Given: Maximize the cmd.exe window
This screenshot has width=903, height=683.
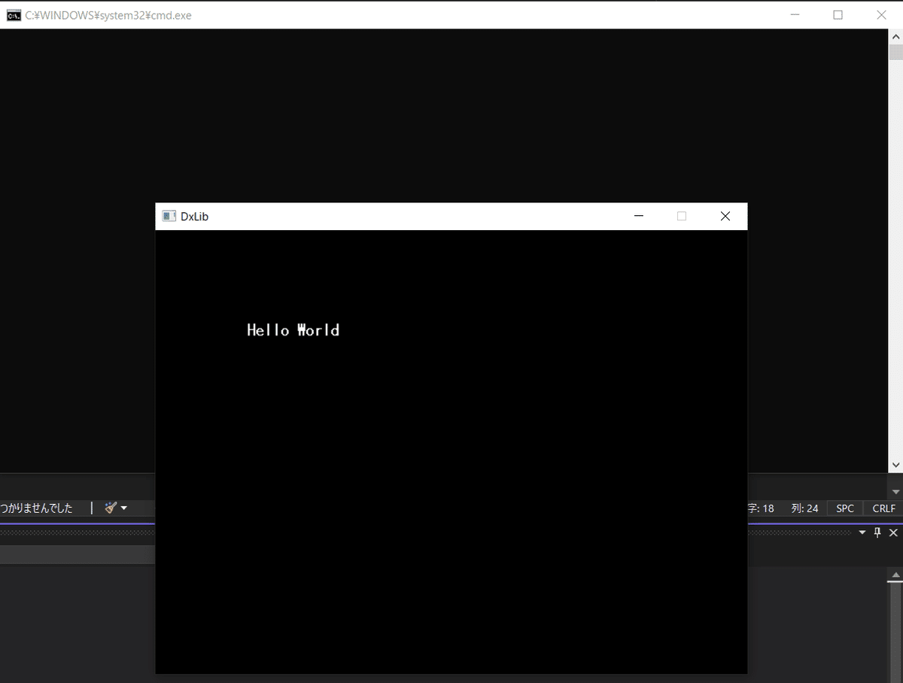Looking at the screenshot, I should click(x=838, y=15).
